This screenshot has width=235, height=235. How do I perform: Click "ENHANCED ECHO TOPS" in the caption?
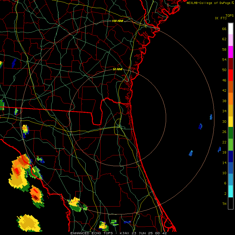92,233
